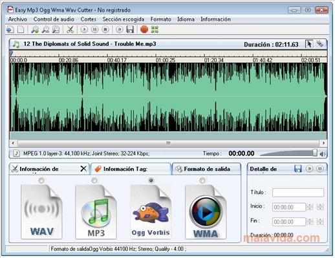Mute audio with the speaker icon

pyautogui.click(x=323, y=154)
